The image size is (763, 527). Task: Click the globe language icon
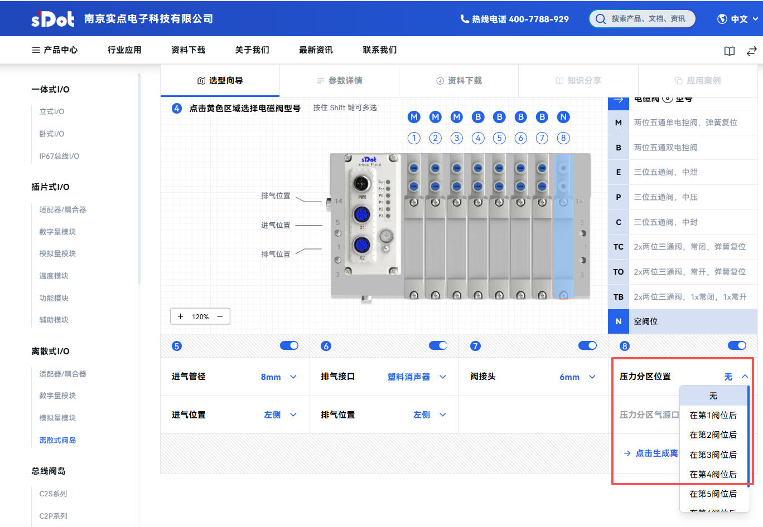pyautogui.click(x=722, y=19)
